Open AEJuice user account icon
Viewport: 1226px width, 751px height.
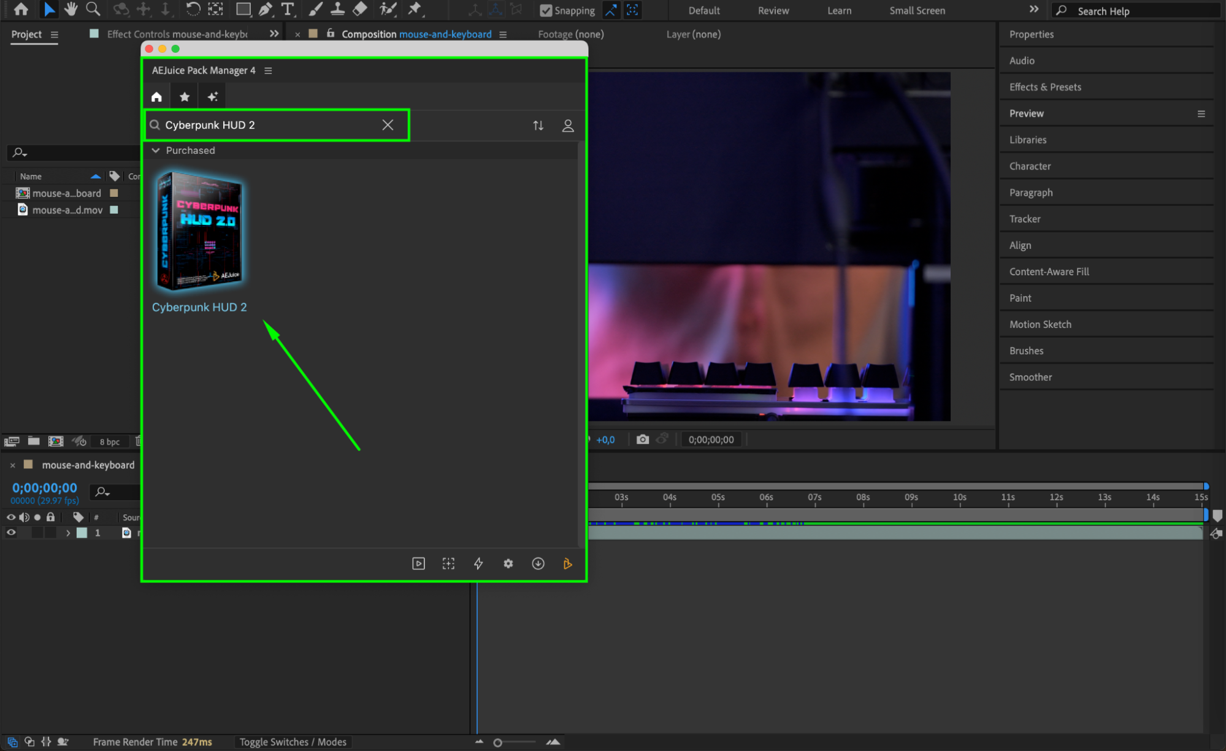pyautogui.click(x=568, y=126)
